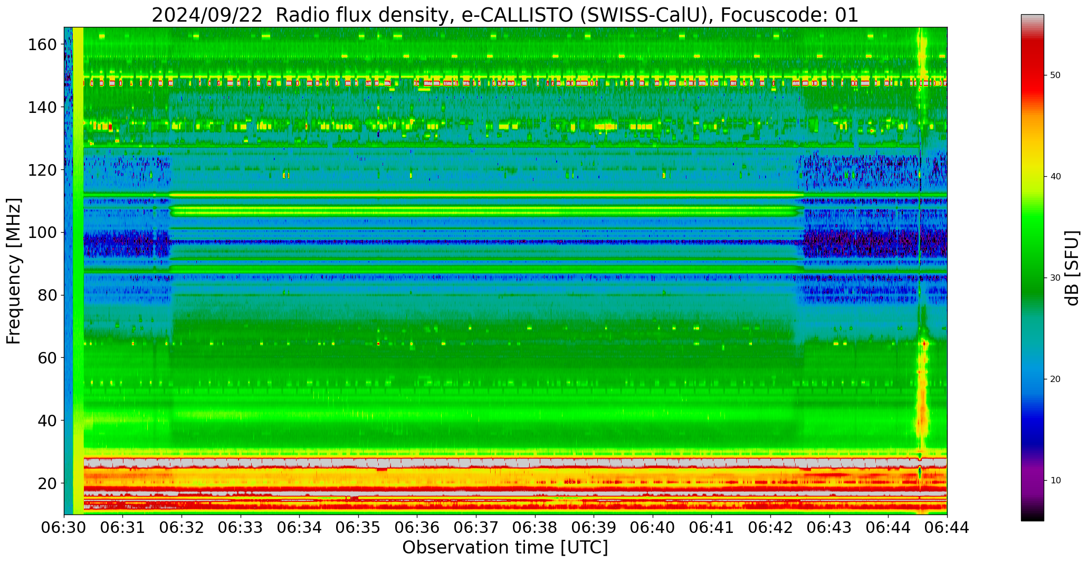The width and height of the screenshot is (1088, 563).
Task: Click the 140 frequency tick label
Action: pyautogui.click(x=42, y=107)
